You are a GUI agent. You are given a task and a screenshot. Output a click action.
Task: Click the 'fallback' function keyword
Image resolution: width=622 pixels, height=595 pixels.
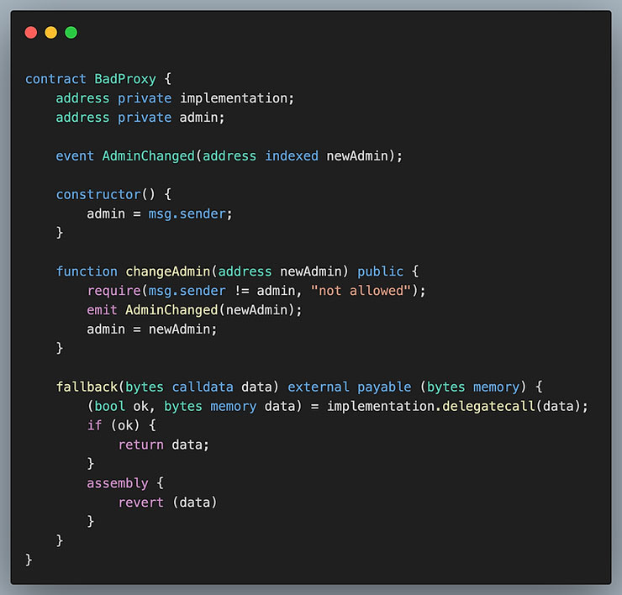click(87, 387)
